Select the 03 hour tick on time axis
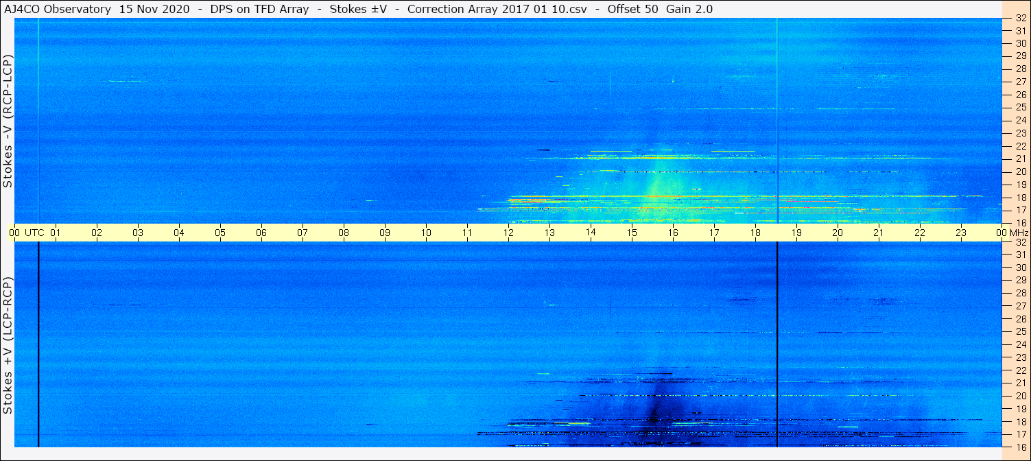Image resolution: width=1031 pixels, height=461 pixels. [x=138, y=233]
